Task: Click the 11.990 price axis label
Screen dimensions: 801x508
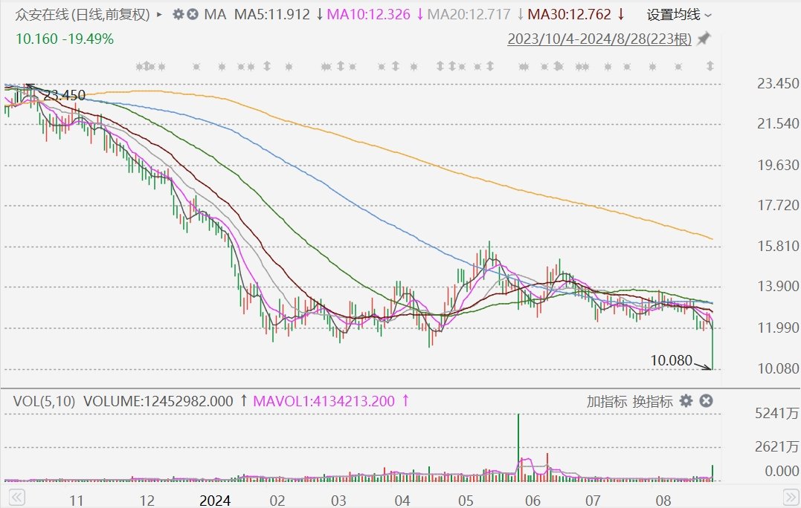Action: (778, 328)
